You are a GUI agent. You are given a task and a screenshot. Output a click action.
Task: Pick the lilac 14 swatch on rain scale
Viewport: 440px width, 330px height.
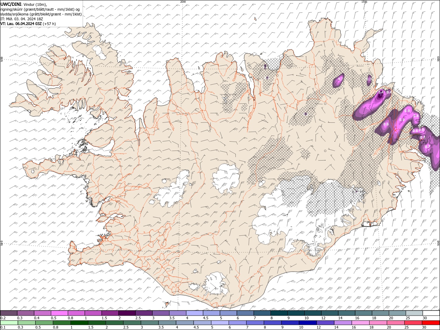(x=343, y=323)
